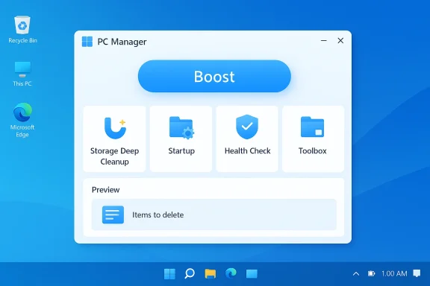This screenshot has height=286, width=430.
Task: Open the Startup apps tile
Action: (x=181, y=139)
